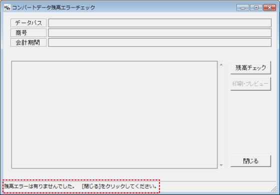This screenshot has width=280, height=195.
Task: Click the application icon in title bar
Action: pyautogui.click(x=7, y=8)
